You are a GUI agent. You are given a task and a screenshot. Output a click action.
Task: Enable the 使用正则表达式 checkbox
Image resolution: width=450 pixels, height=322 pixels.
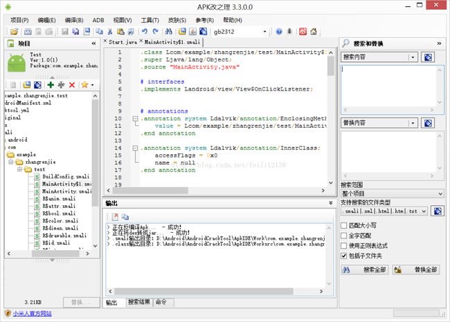point(343,245)
